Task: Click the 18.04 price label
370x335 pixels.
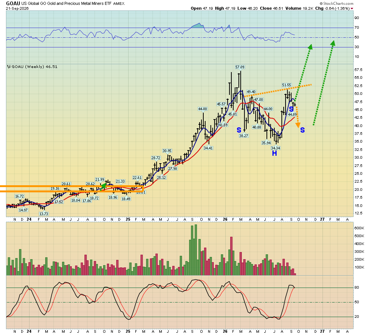Action: click(x=75, y=201)
